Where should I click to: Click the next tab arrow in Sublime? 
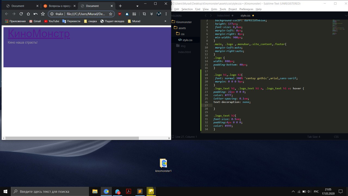click(211, 16)
